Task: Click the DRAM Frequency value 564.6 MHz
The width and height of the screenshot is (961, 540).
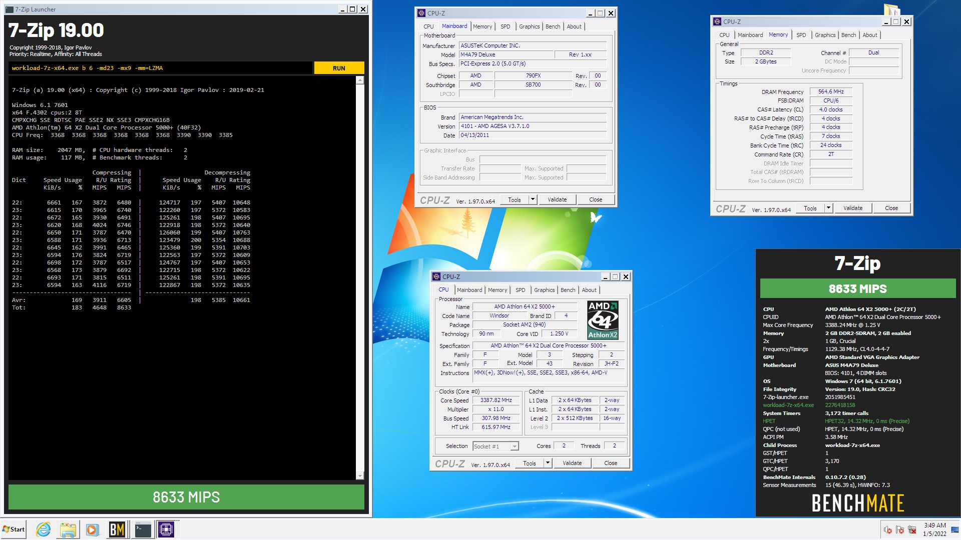Action: pyautogui.click(x=831, y=92)
